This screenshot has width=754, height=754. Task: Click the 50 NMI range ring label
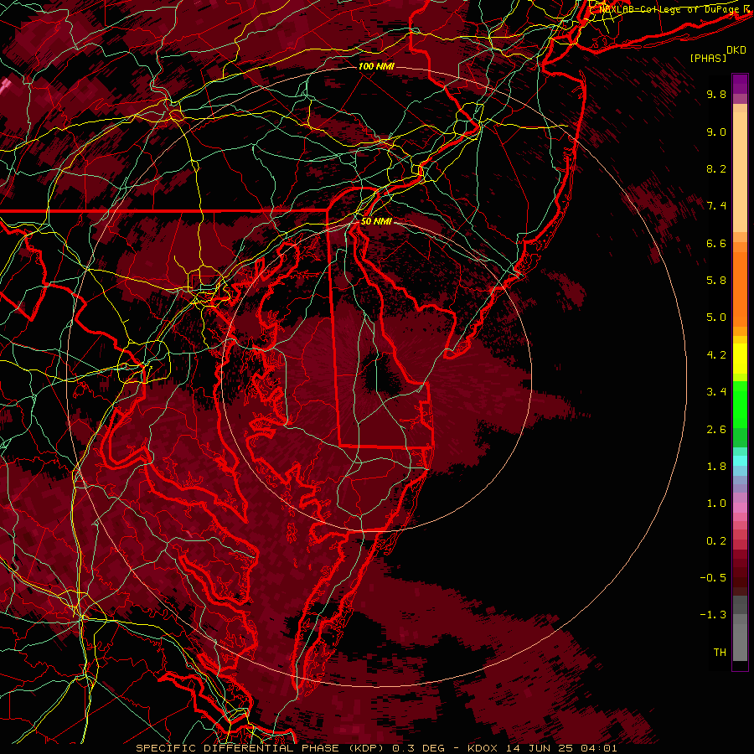pyautogui.click(x=376, y=221)
